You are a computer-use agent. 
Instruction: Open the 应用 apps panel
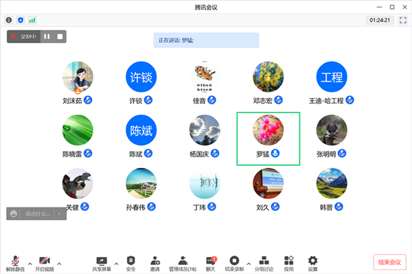point(289,263)
